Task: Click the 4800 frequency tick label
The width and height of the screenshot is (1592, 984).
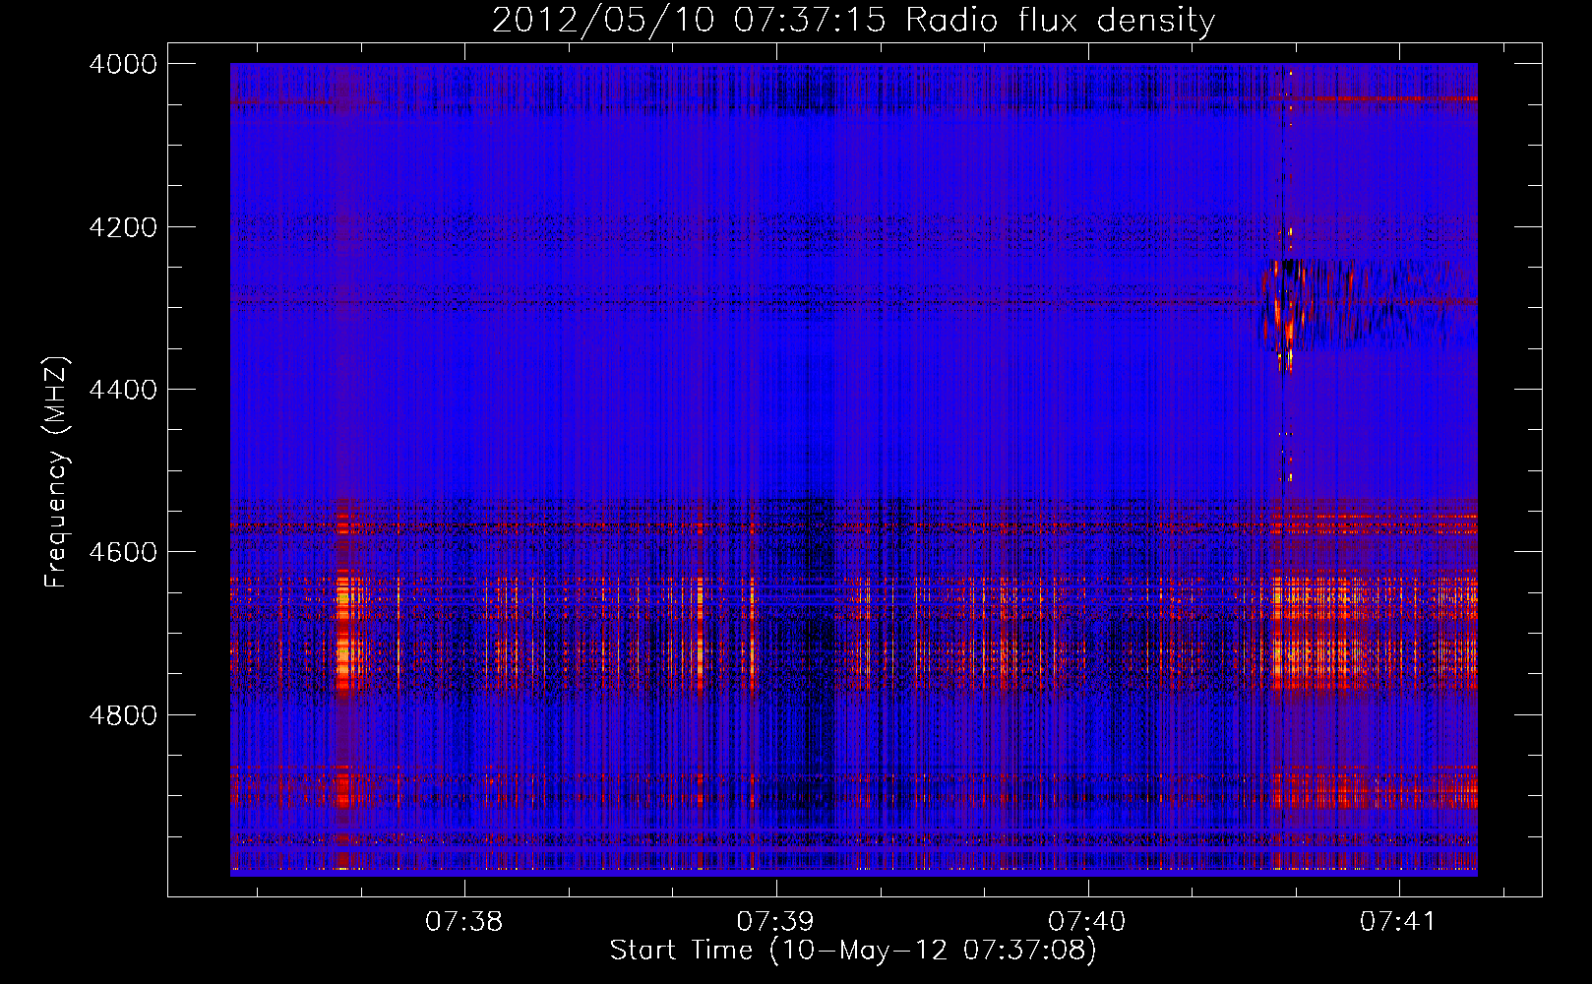Action: 123,714
